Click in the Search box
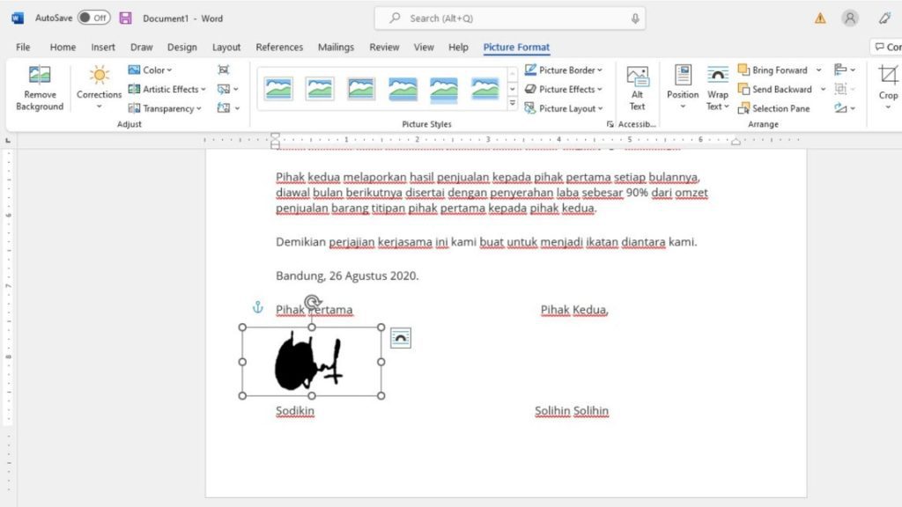Image resolution: width=902 pixels, height=507 pixels. pyautogui.click(x=510, y=18)
